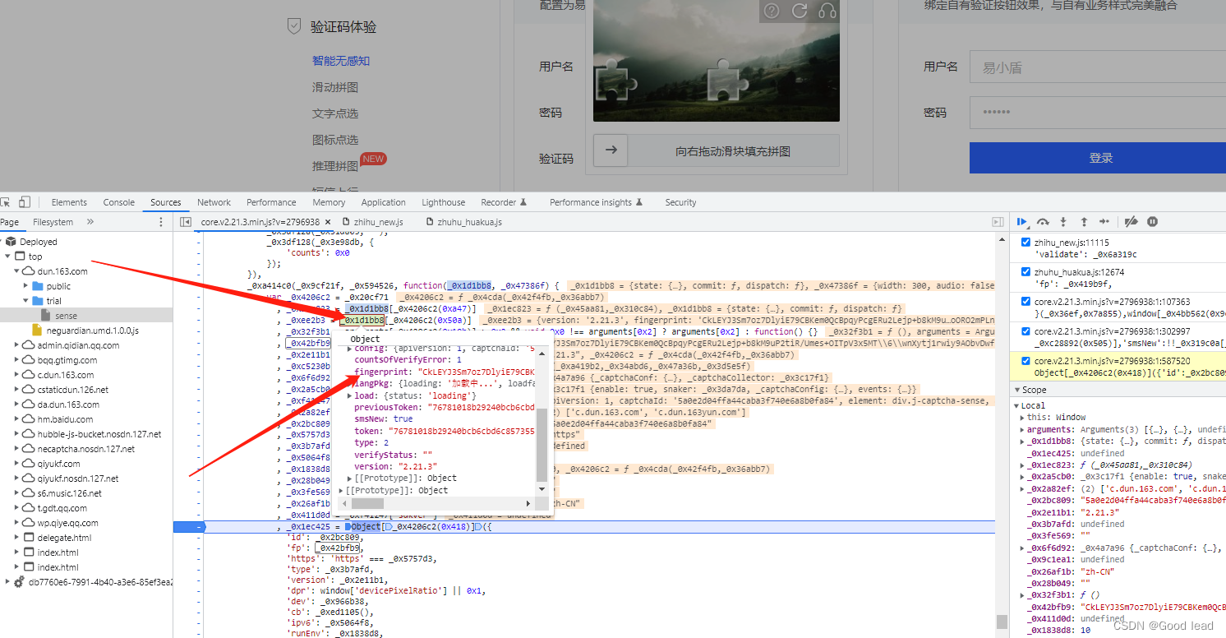Expand the public folder in tree
The height and width of the screenshot is (638, 1226).
25,286
